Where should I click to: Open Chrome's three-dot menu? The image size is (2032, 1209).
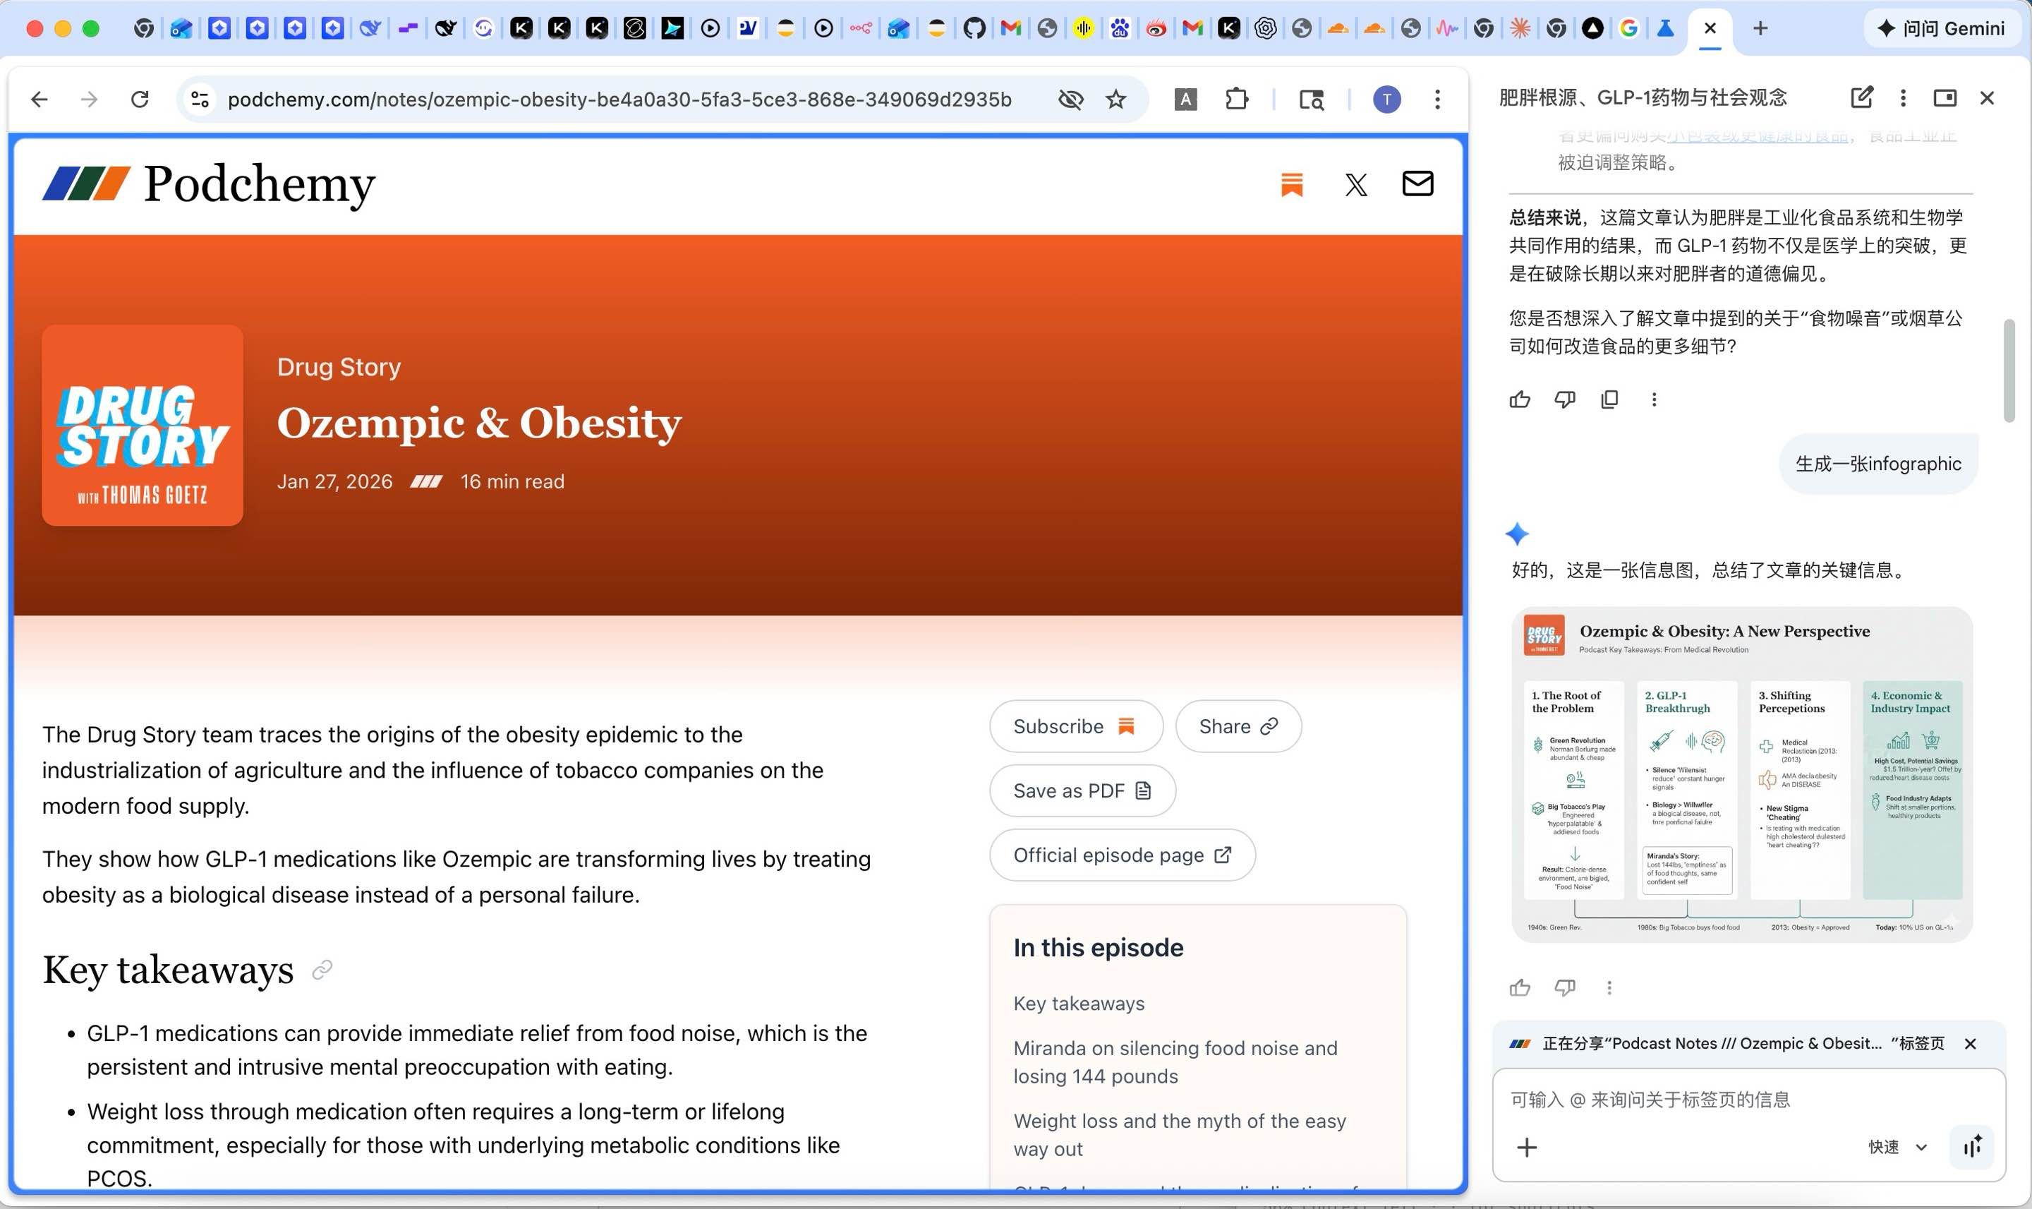point(1437,100)
